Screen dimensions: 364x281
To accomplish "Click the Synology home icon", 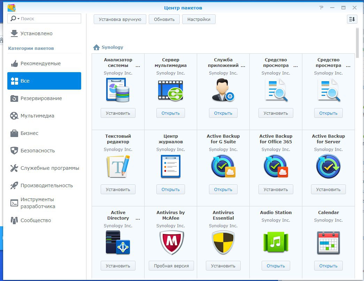I will (x=96, y=47).
